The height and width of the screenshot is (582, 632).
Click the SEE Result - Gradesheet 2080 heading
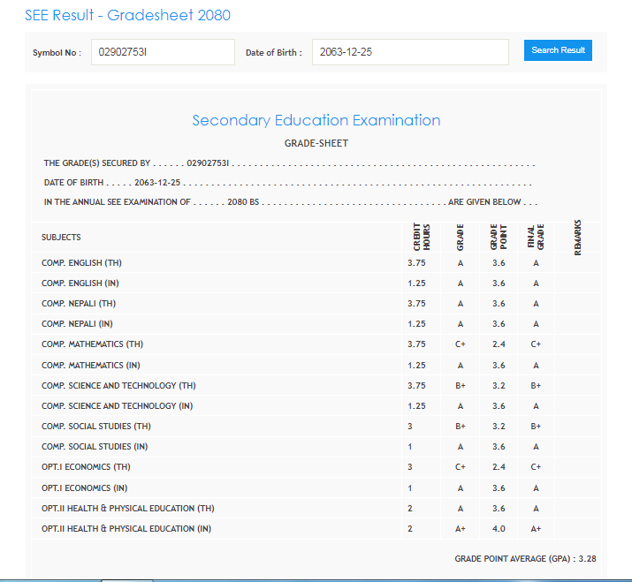tap(128, 16)
